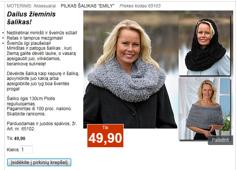Click the bold 49,90 price below description
Screen dimensions: 237x170
point(19,139)
